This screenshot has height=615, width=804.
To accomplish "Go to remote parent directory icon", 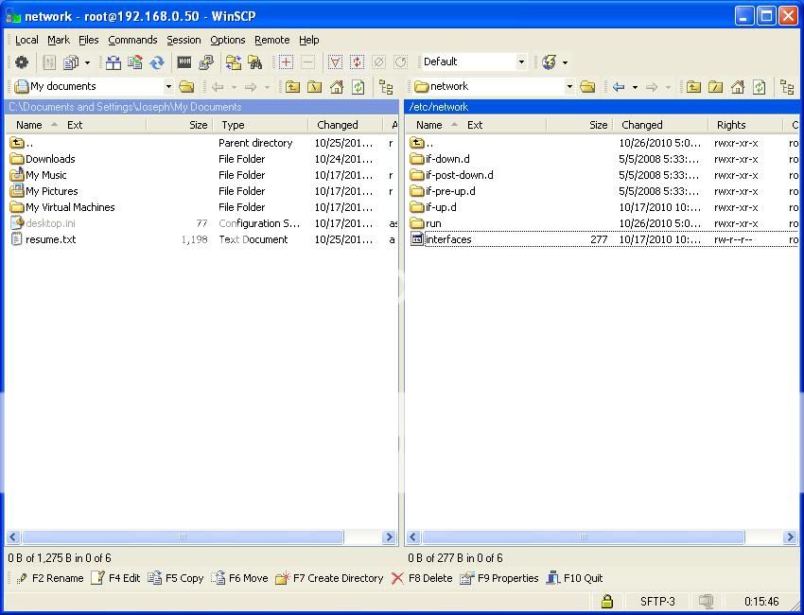I will click(693, 87).
